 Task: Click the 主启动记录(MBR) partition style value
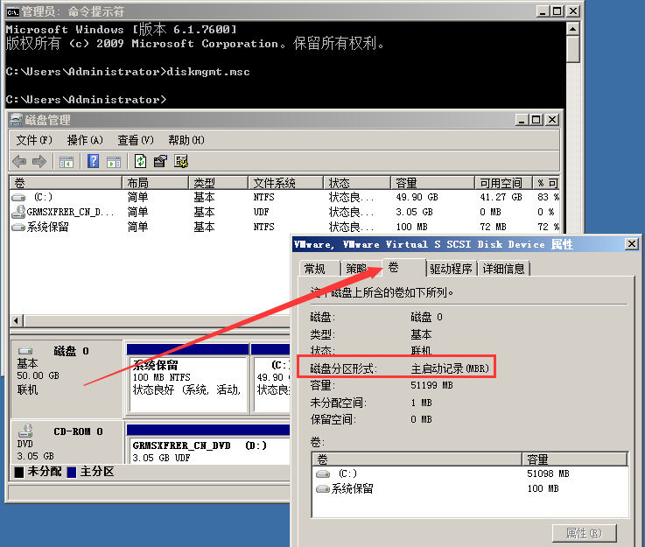pyautogui.click(x=450, y=368)
